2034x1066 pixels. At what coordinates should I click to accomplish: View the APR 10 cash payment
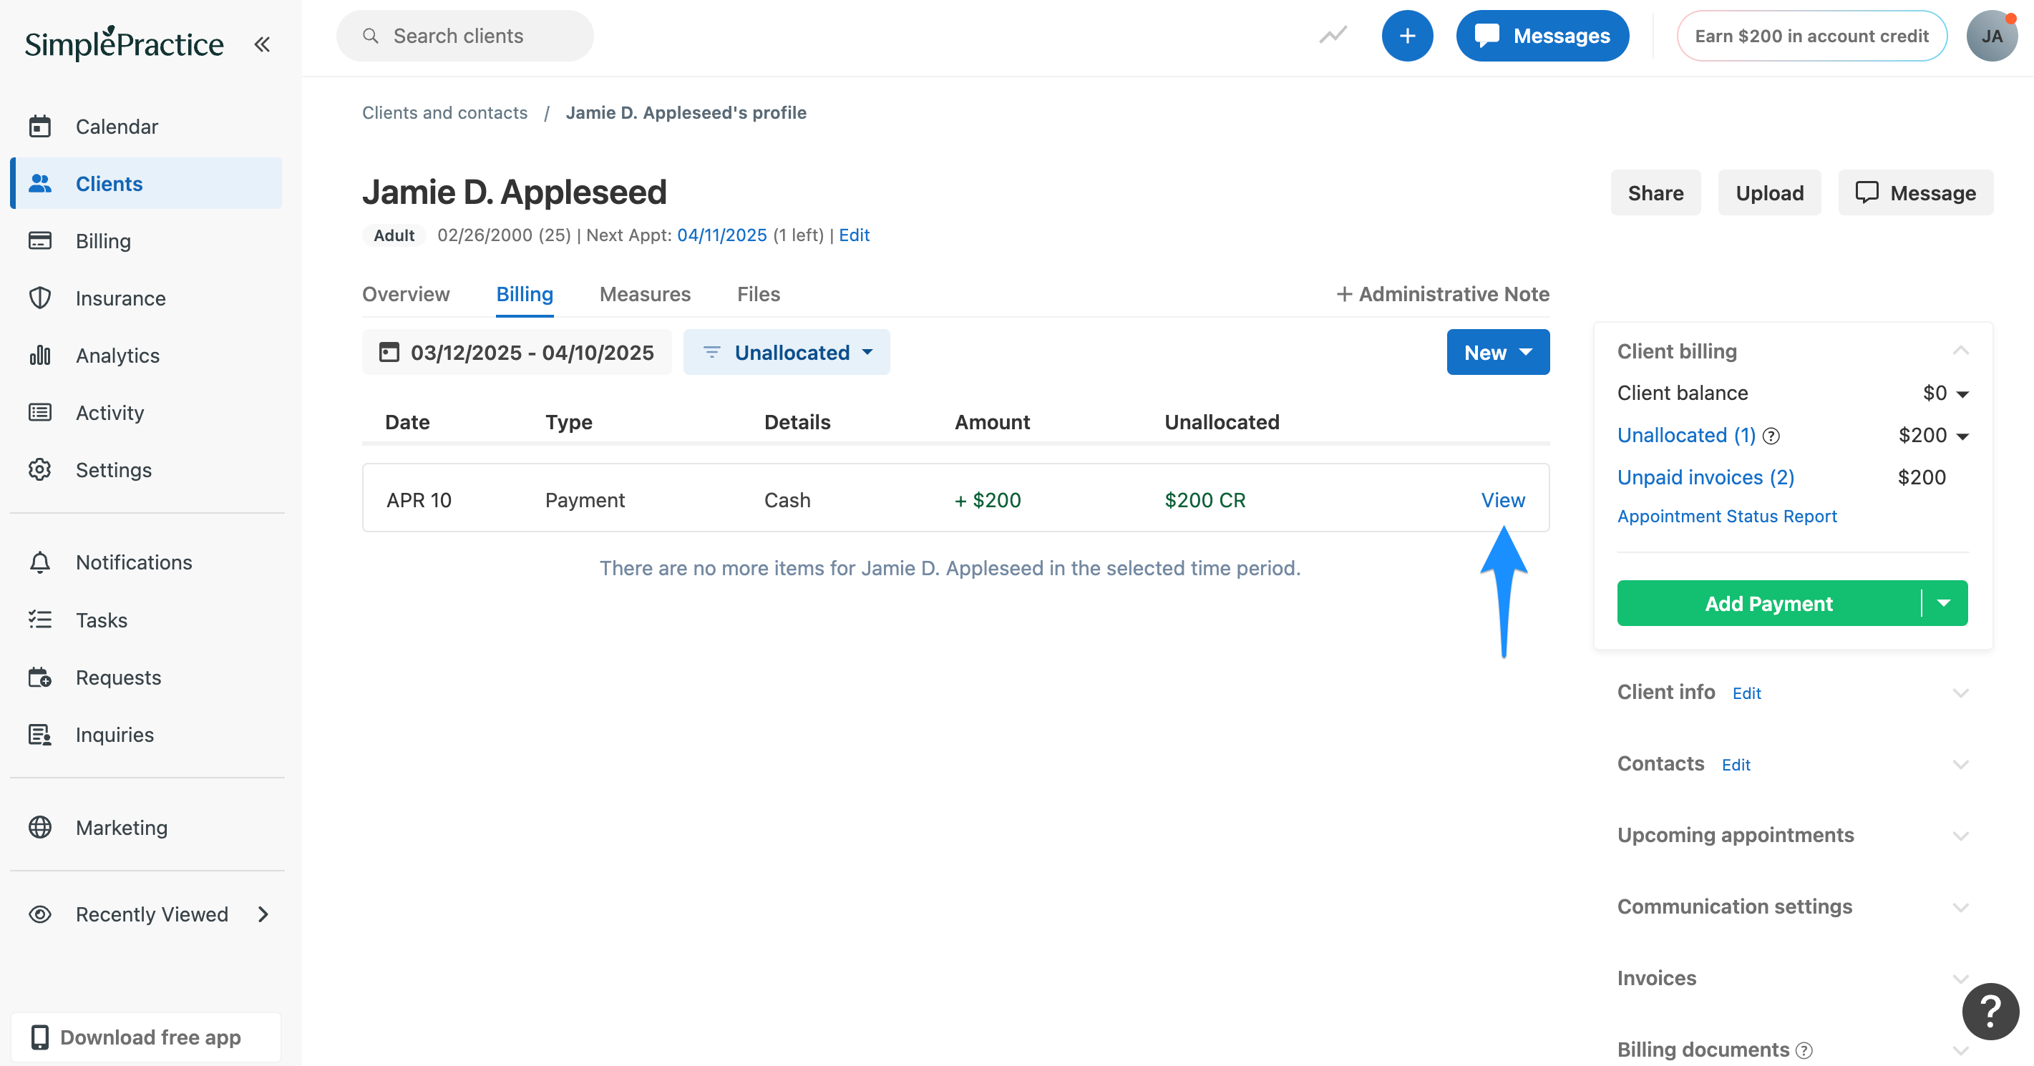click(x=1502, y=499)
